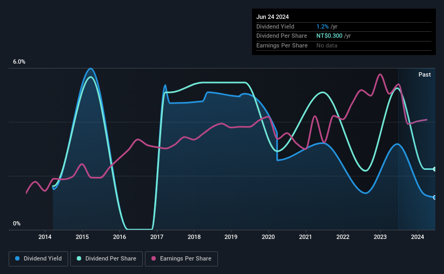Click the 2021 x-axis label

click(306, 237)
